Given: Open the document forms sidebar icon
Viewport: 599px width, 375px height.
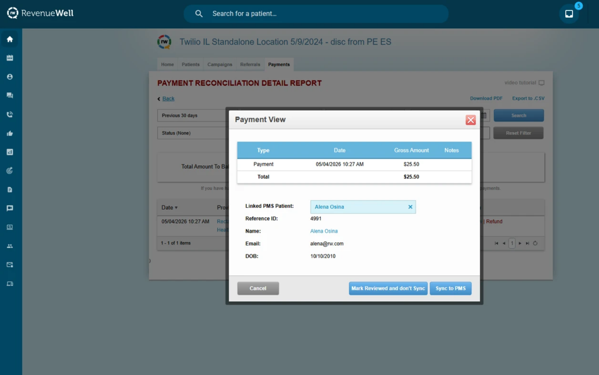Looking at the screenshot, I should tap(10, 190).
